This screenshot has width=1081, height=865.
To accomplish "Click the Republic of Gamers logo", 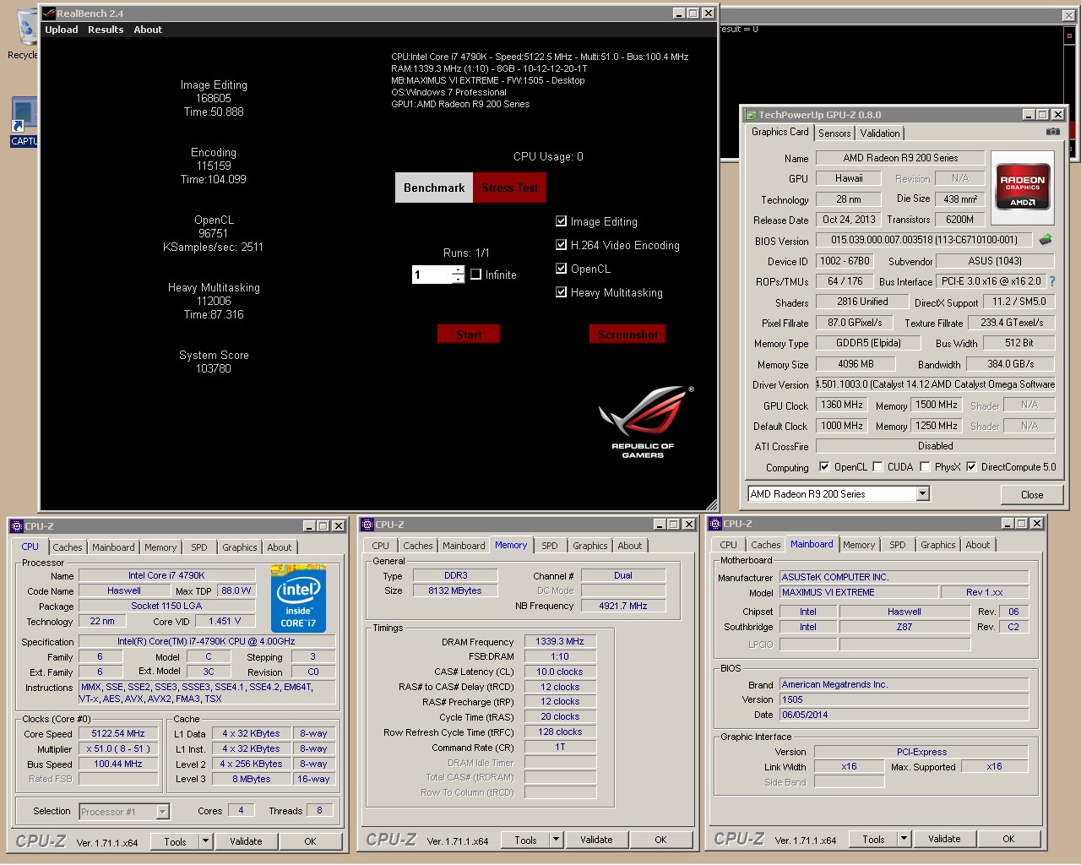I will [x=645, y=422].
